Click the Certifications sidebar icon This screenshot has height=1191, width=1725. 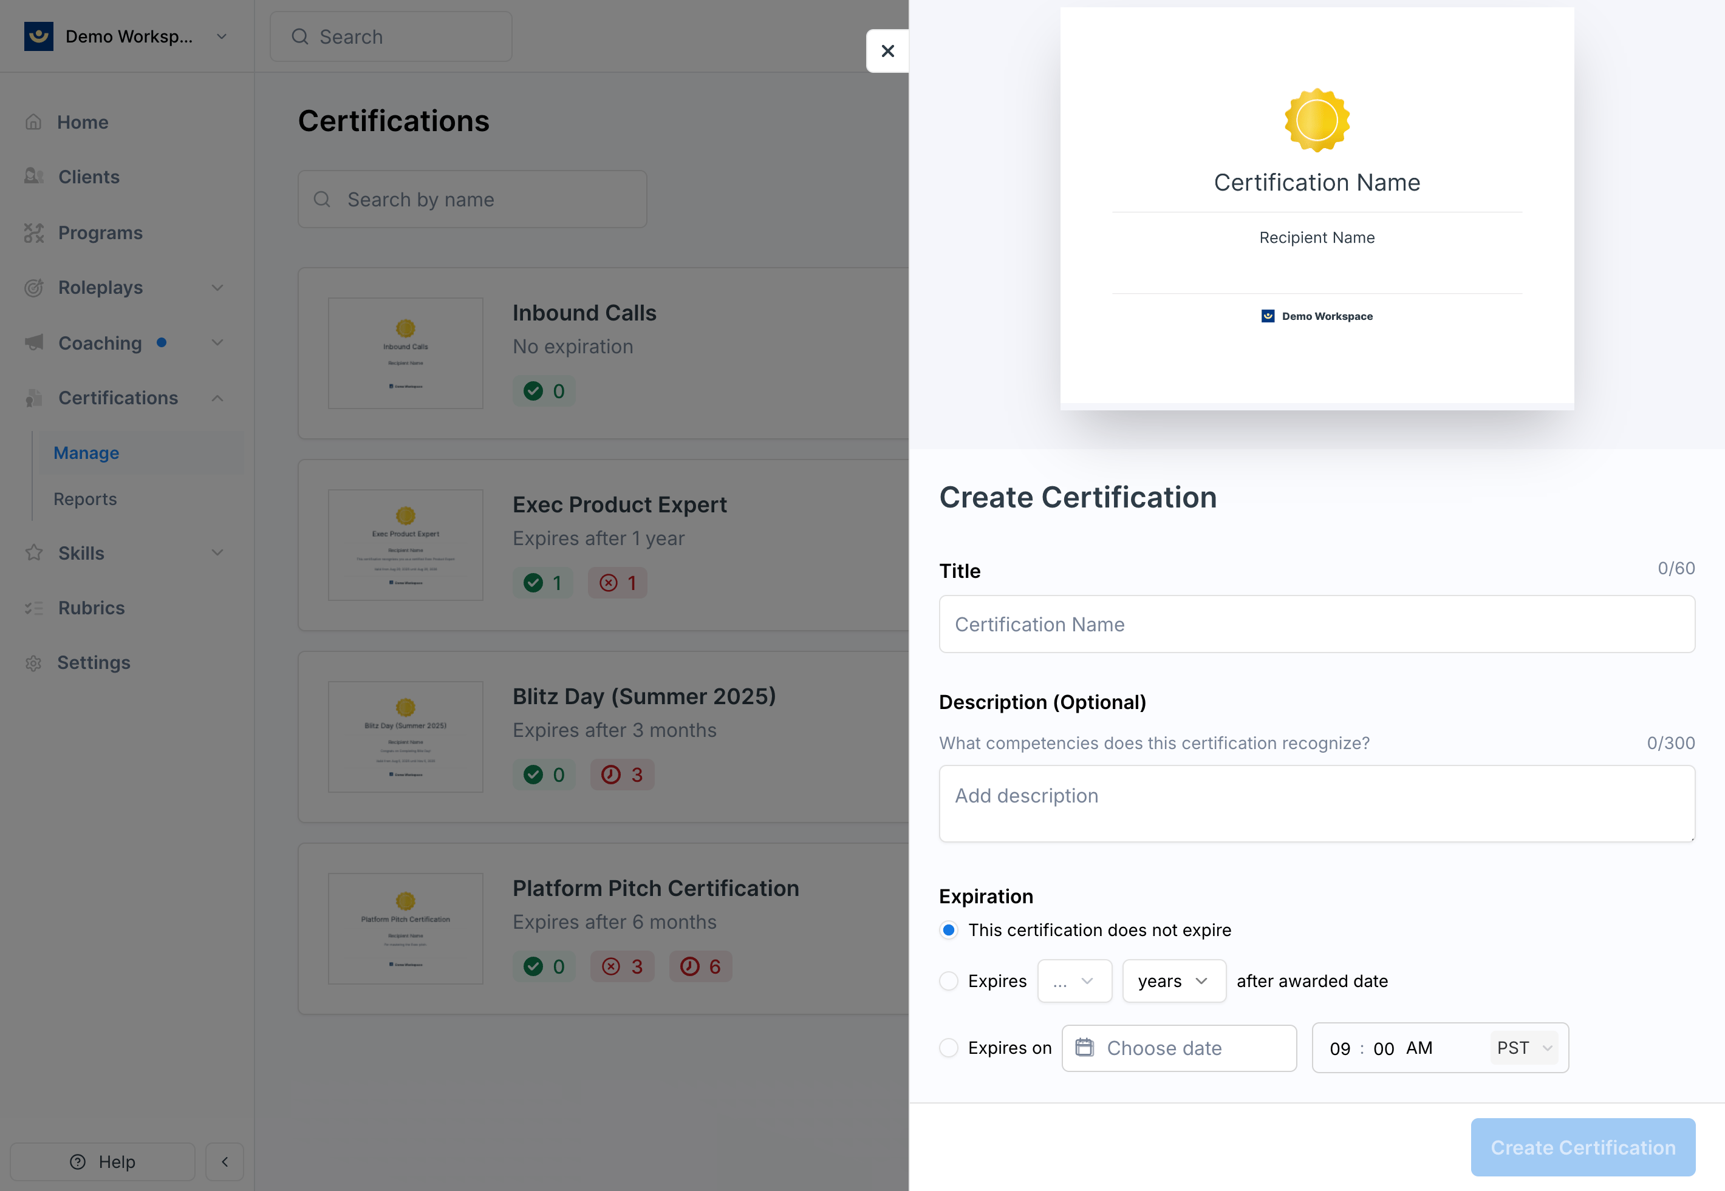click(33, 398)
